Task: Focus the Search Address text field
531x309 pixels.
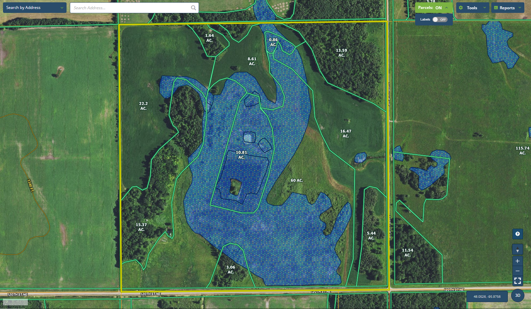Action: point(131,8)
